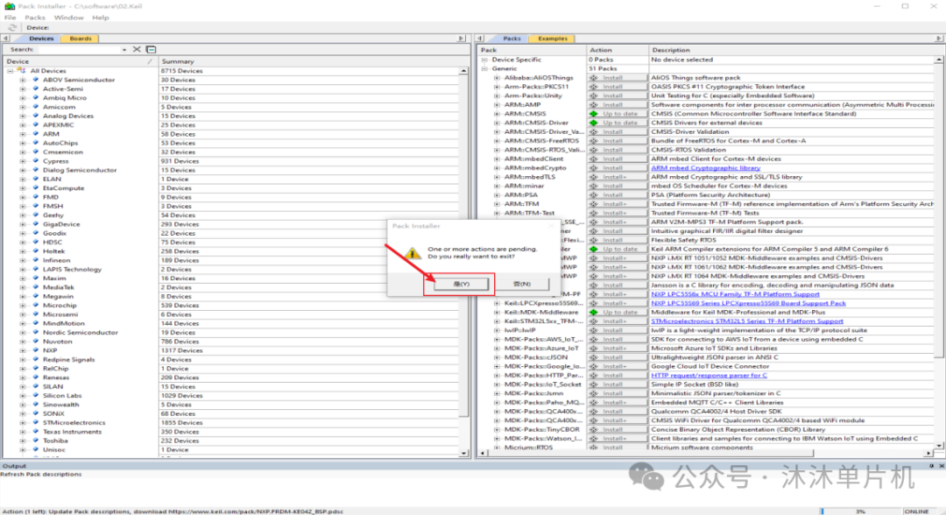946x515 pixels.
Task: Collapse the All Devices root node
Action: tap(11, 71)
